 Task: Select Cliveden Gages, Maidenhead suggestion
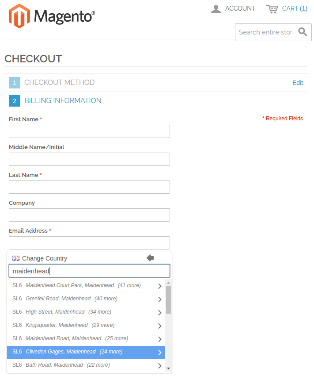[86, 352]
